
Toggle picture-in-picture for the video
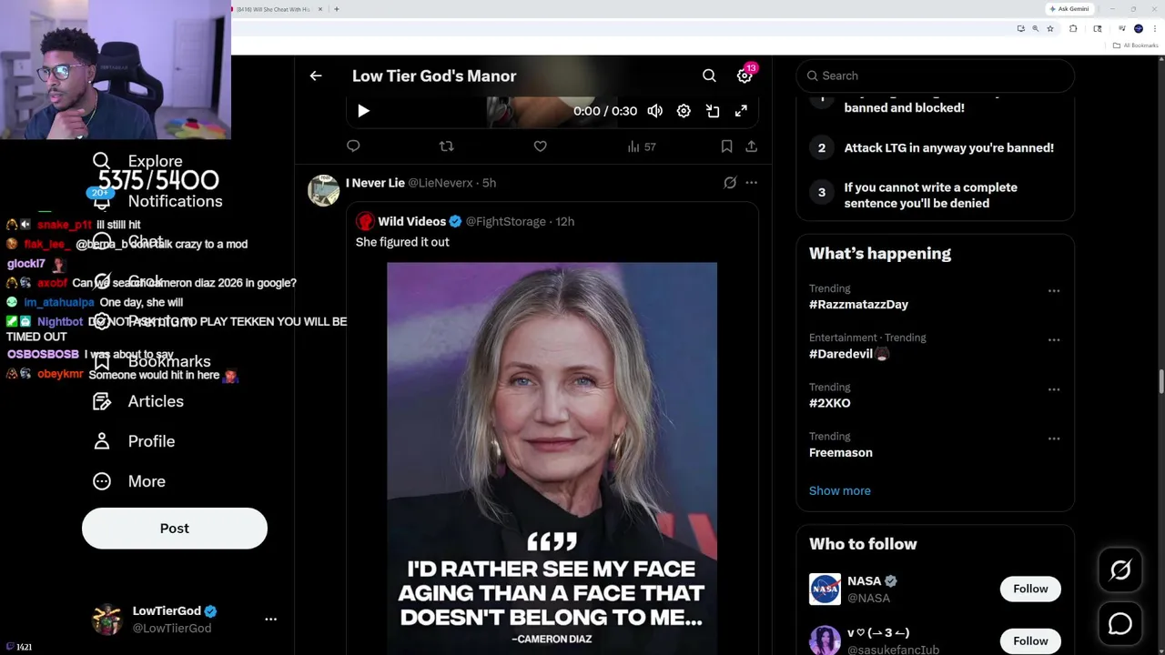pos(713,111)
